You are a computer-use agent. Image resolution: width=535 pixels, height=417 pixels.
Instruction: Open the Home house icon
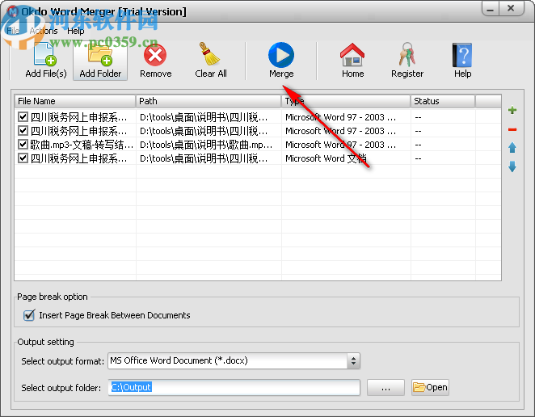(352, 55)
